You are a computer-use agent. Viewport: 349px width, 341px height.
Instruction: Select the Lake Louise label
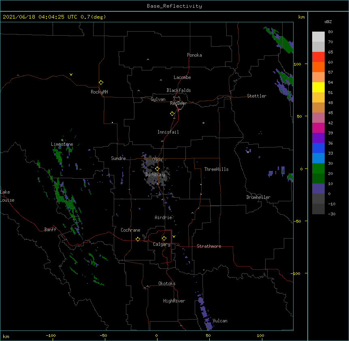(7, 196)
